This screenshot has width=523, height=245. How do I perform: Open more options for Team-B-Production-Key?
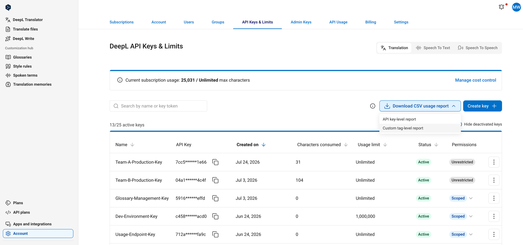494,180
